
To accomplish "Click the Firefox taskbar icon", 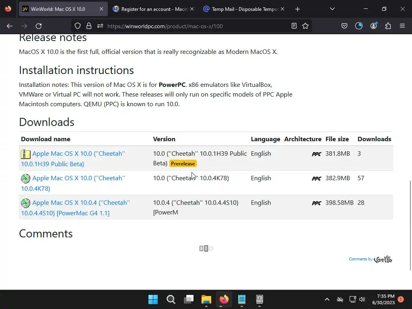I will (224, 299).
